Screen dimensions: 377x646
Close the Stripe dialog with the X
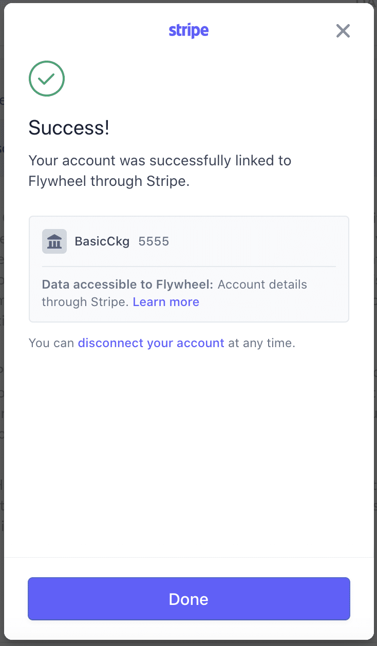point(343,31)
